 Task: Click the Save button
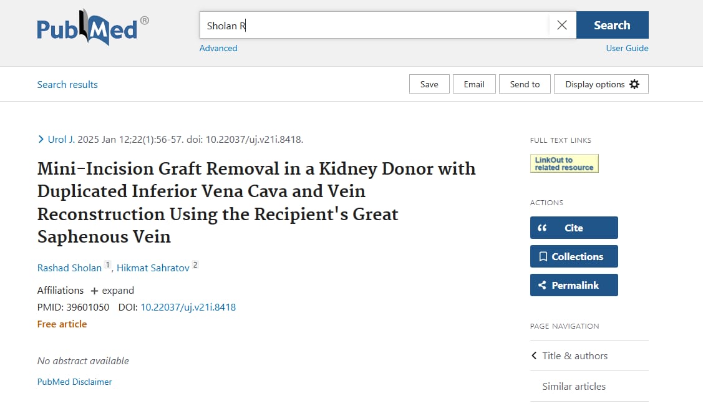pyautogui.click(x=429, y=84)
